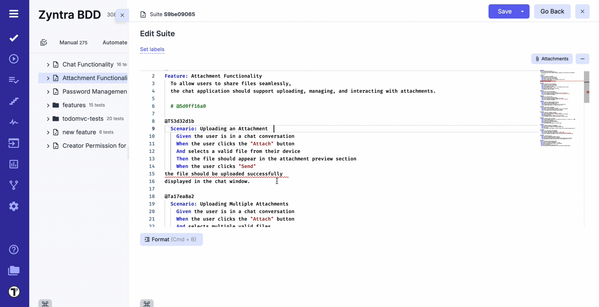
Task: Expand the new feature suite
Action: (48, 133)
